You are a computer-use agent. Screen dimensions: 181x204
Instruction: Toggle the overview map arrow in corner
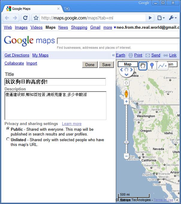coord(177,200)
